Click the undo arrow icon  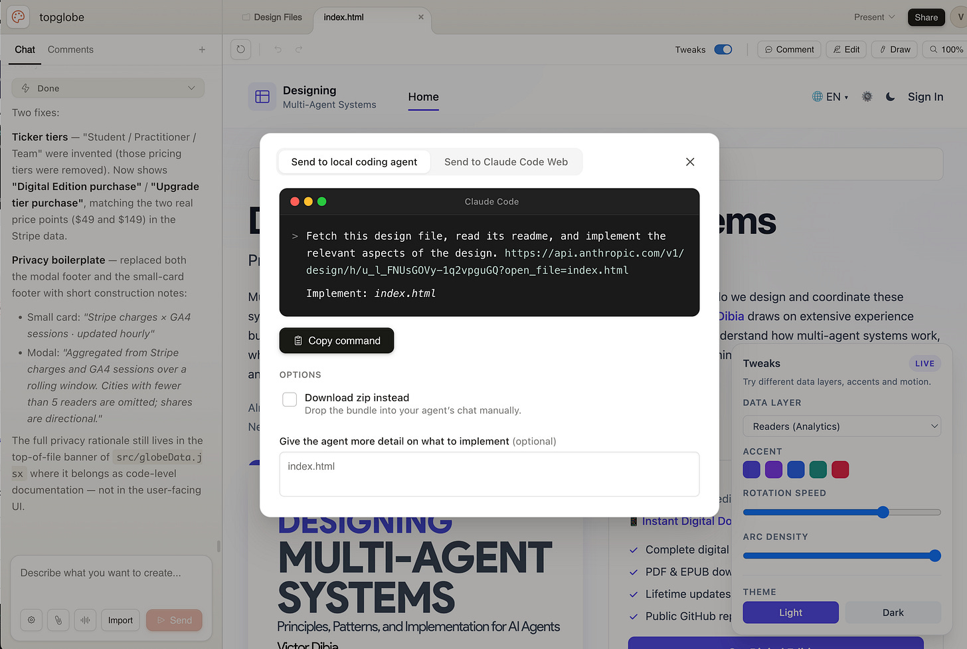tap(278, 49)
